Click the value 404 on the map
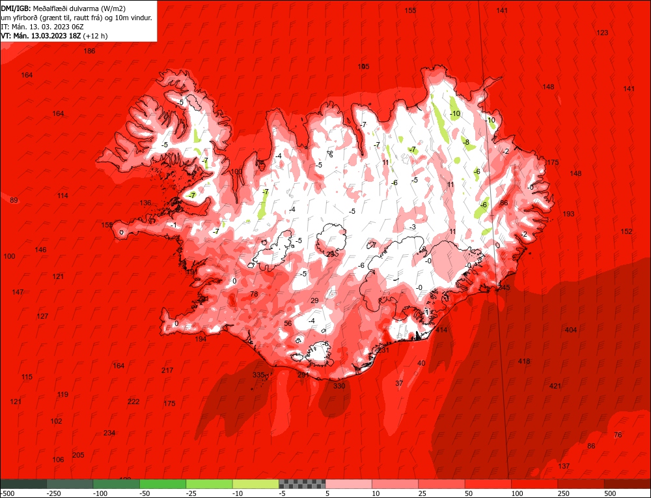 [571, 330]
